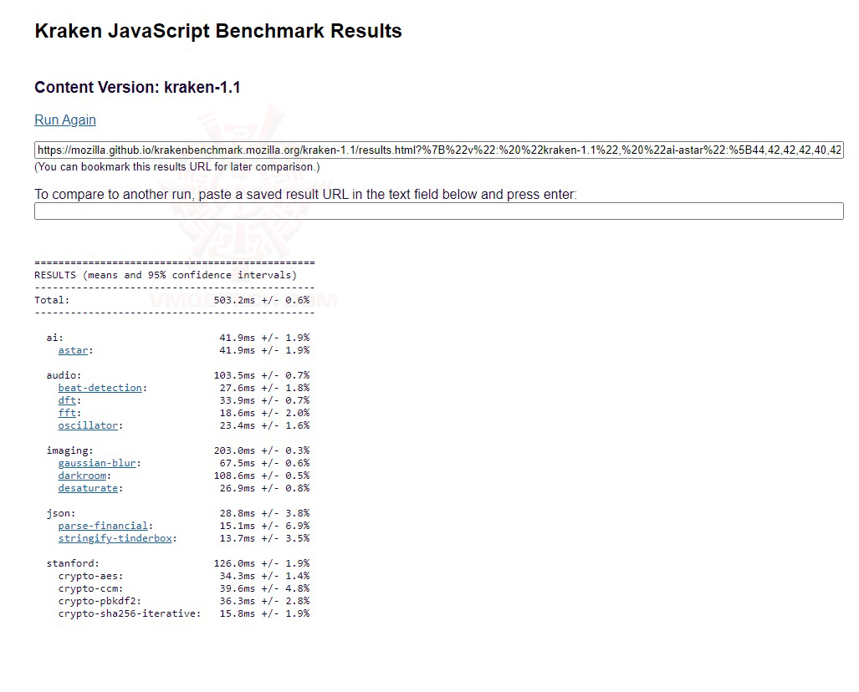The width and height of the screenshot is (859, 692).
Task: Click the 'Content Version: kraken-1.1' heading
Action: click(x=137, y=88)
